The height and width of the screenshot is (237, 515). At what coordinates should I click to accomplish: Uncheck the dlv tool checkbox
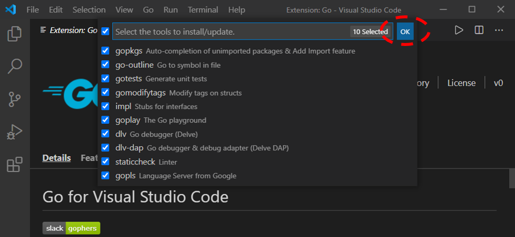coord(105,134)
